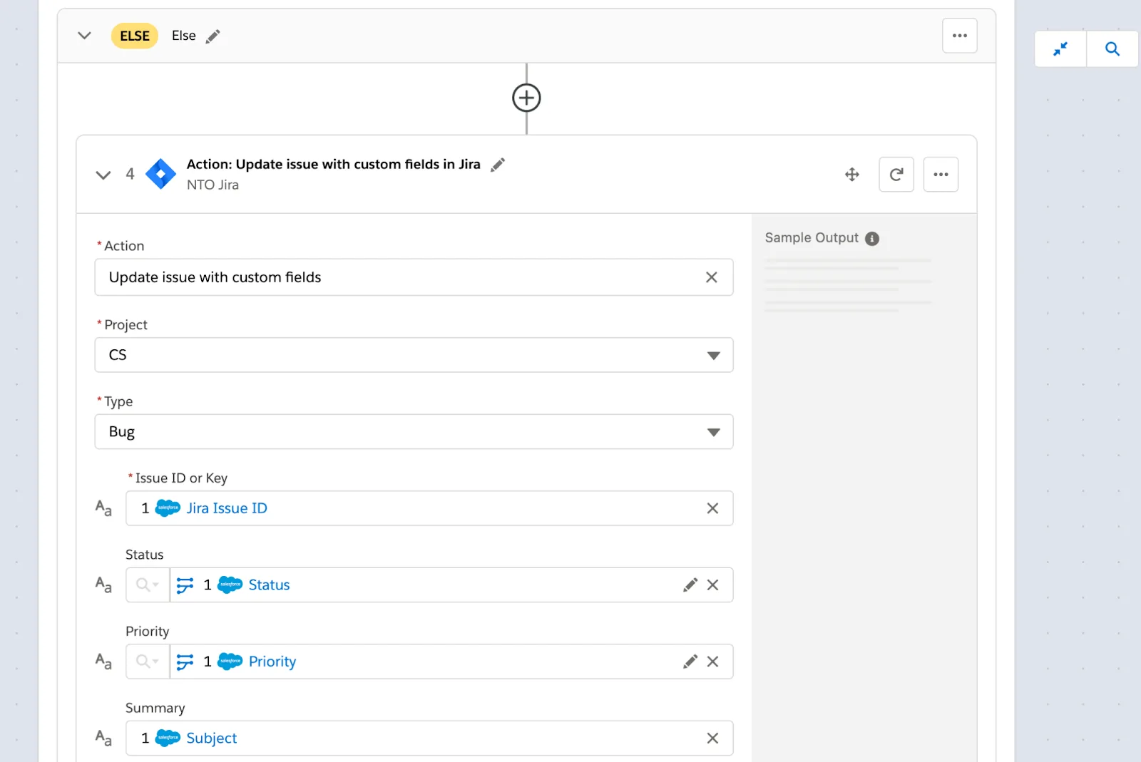Click the collapse arrows icon top right
This screenshot has height=762, width=1141.
(1060, 49)
